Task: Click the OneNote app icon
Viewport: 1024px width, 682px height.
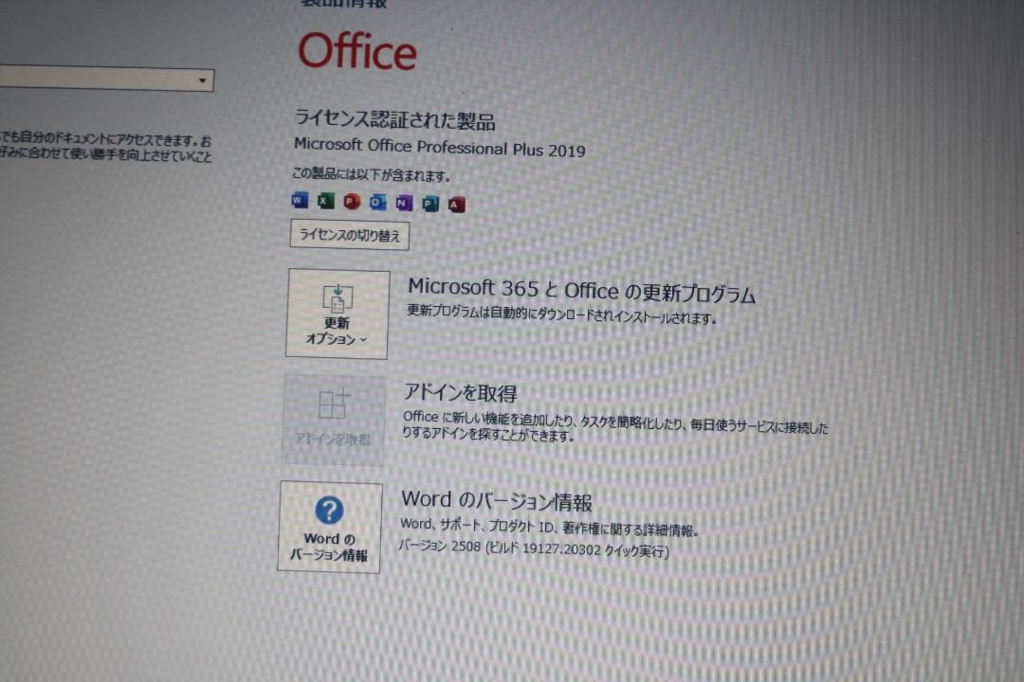Action: coord(404,203)
